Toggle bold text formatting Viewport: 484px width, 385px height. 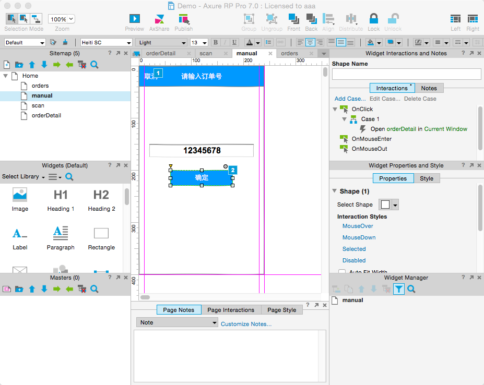[216, 42]
